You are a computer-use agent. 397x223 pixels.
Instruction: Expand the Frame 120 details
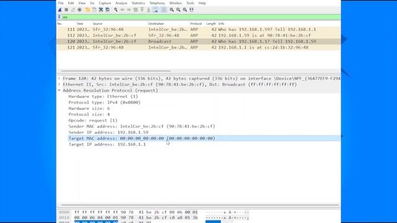point(60,79)
